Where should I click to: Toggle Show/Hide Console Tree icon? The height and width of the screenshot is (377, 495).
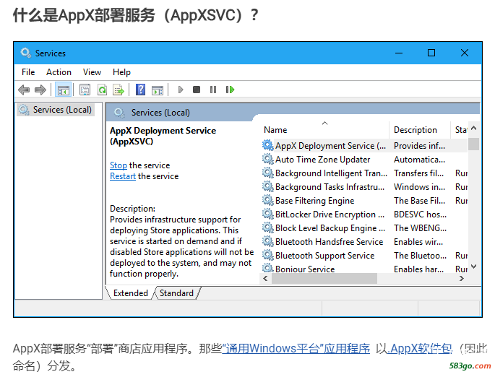click(x=63, y=90)
